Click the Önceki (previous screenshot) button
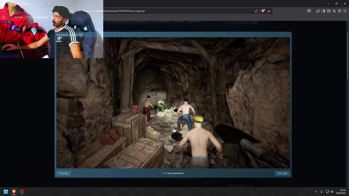349x196 pixels. (64, 173)
